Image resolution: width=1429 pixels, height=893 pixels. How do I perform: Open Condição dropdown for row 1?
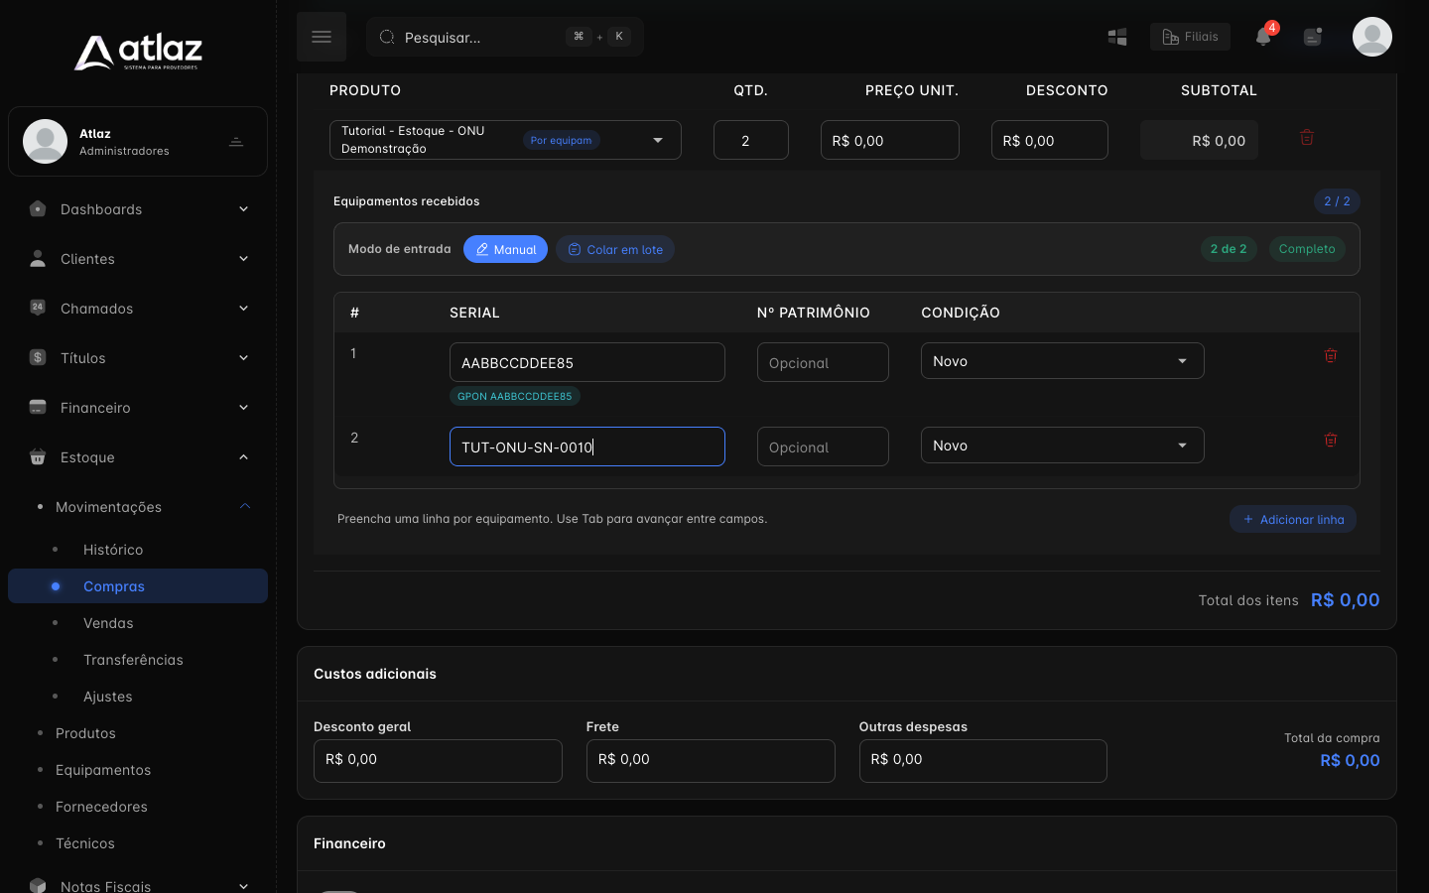tap(1062, 361)
